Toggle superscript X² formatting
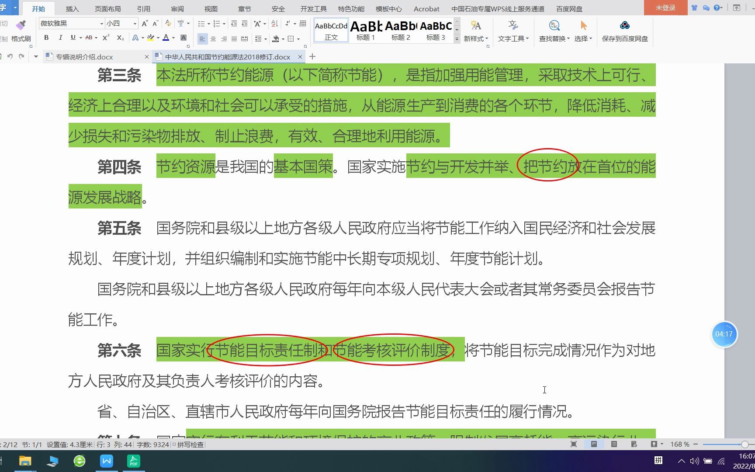 click(x=106, y=38)
